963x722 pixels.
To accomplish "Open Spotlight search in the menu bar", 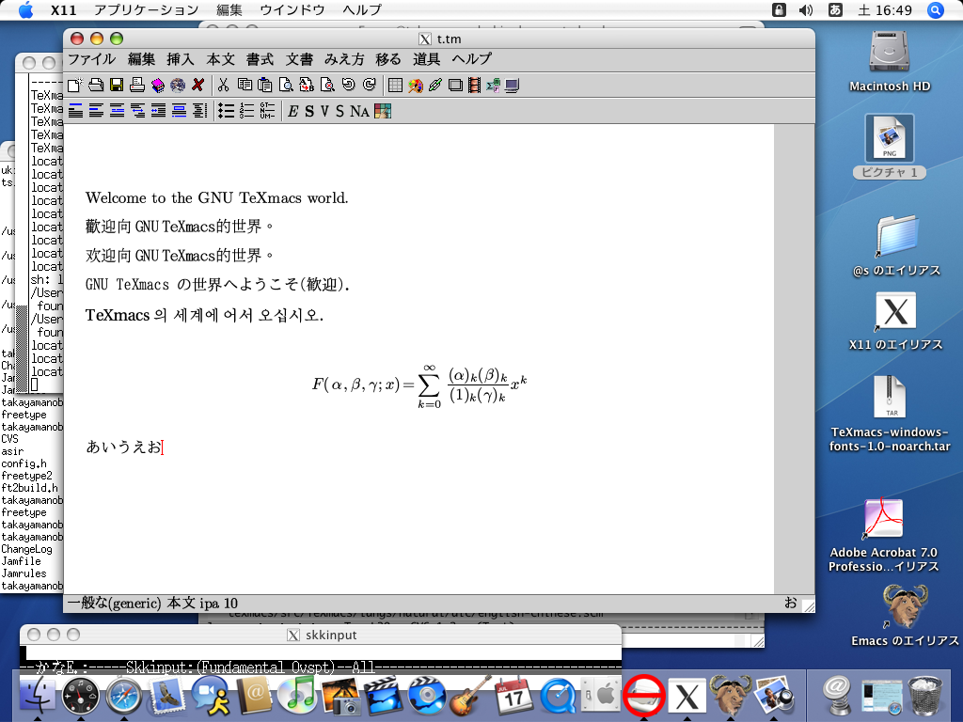I will (x=936, y=9).
